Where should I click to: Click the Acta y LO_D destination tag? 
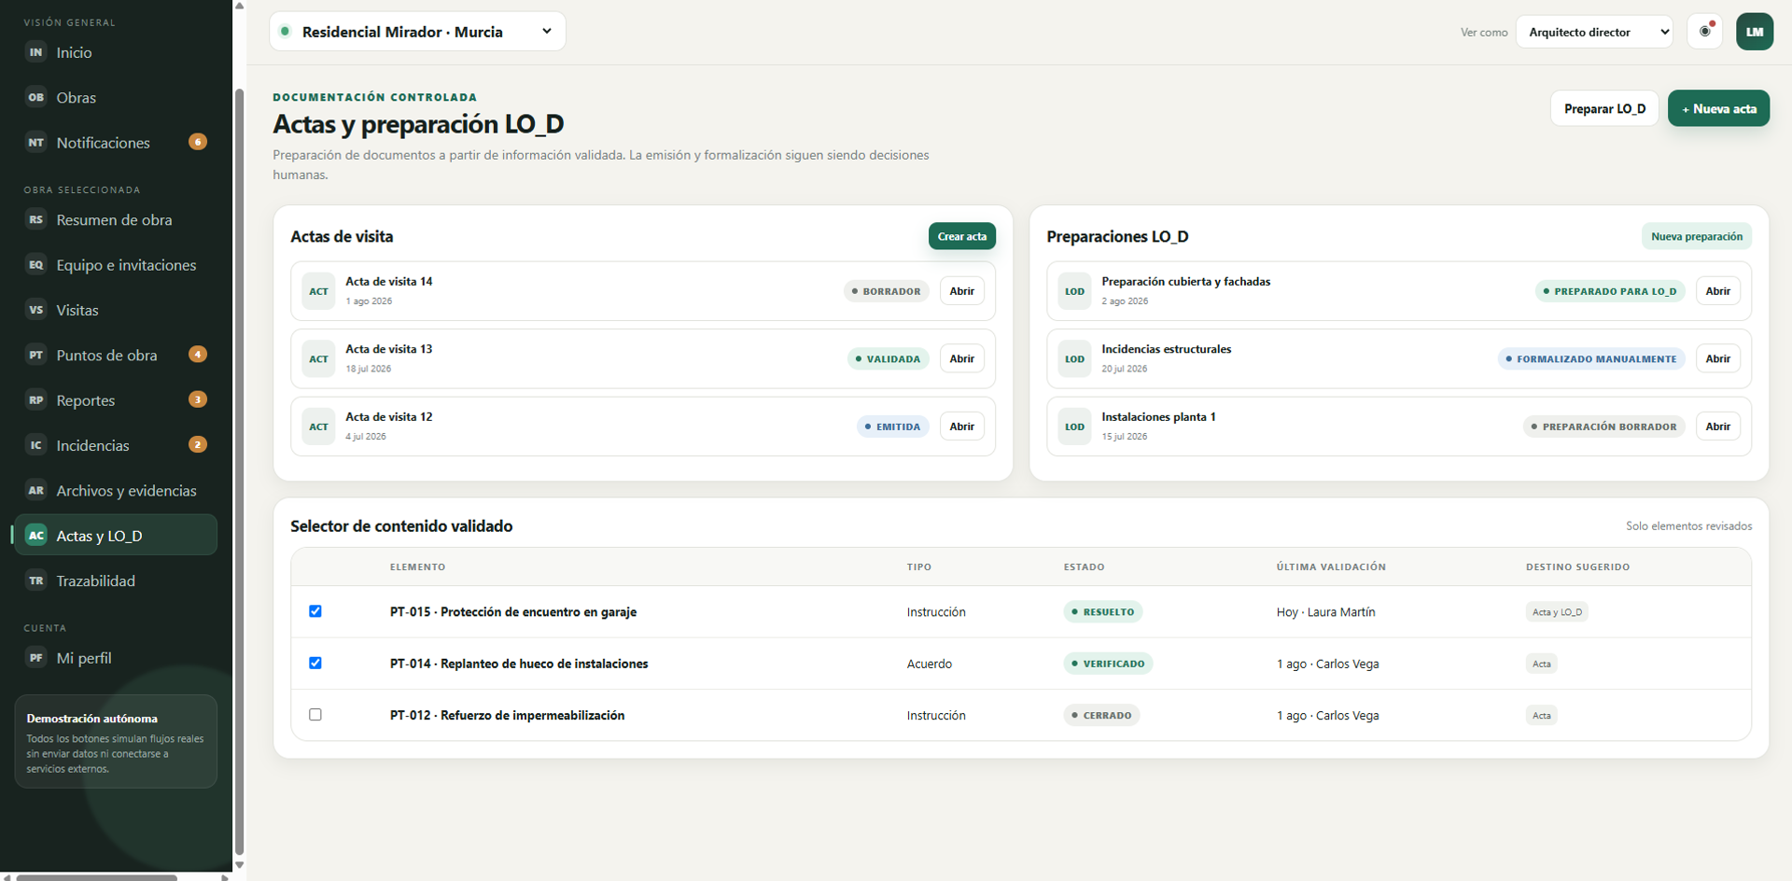pyautogui.click(x=1557, y=612)
